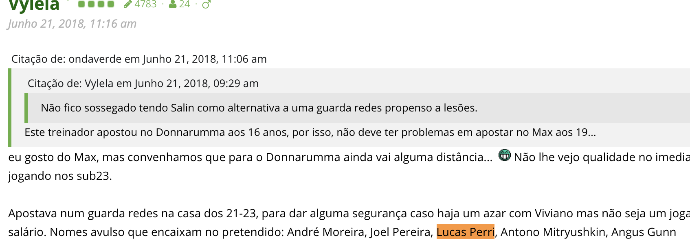Click the user silhouette icon beside 24
Viewport: 690px width, 249px height.
click(x=173, y=4)
